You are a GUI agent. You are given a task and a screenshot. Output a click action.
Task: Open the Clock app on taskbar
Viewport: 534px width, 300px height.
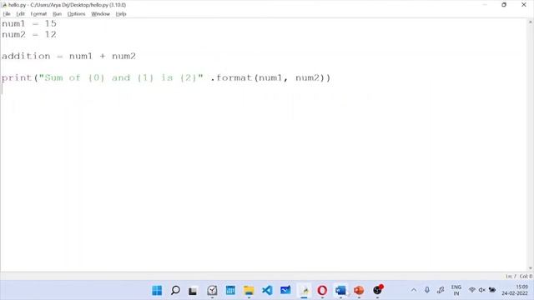212,291
